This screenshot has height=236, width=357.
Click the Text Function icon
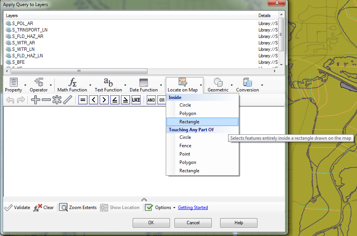click(108, 82)
